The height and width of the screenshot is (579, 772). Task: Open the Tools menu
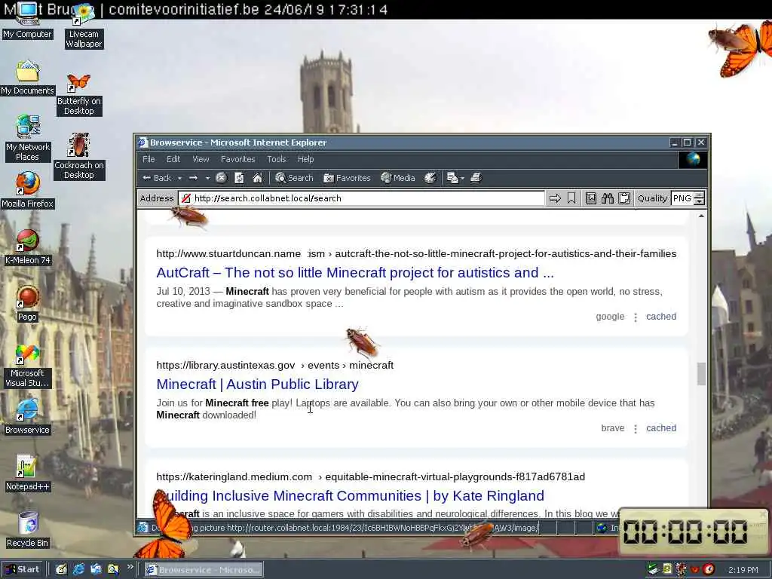pyautogui.click(x=276, y=159)
